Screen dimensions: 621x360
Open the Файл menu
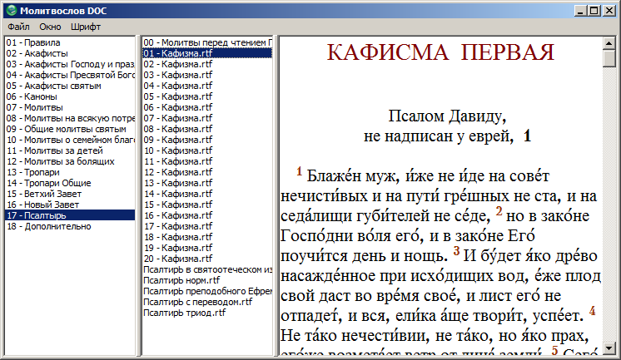tap(17, 27)
